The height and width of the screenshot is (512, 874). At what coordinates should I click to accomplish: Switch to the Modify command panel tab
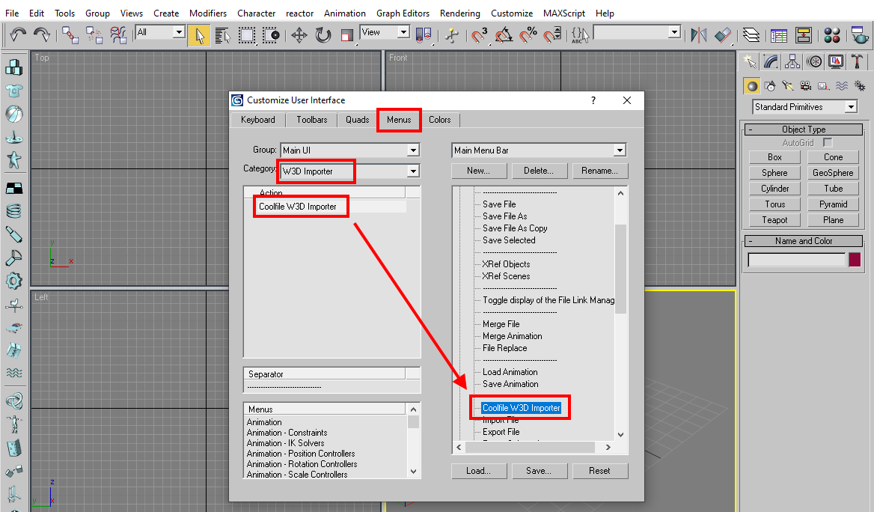771,61
